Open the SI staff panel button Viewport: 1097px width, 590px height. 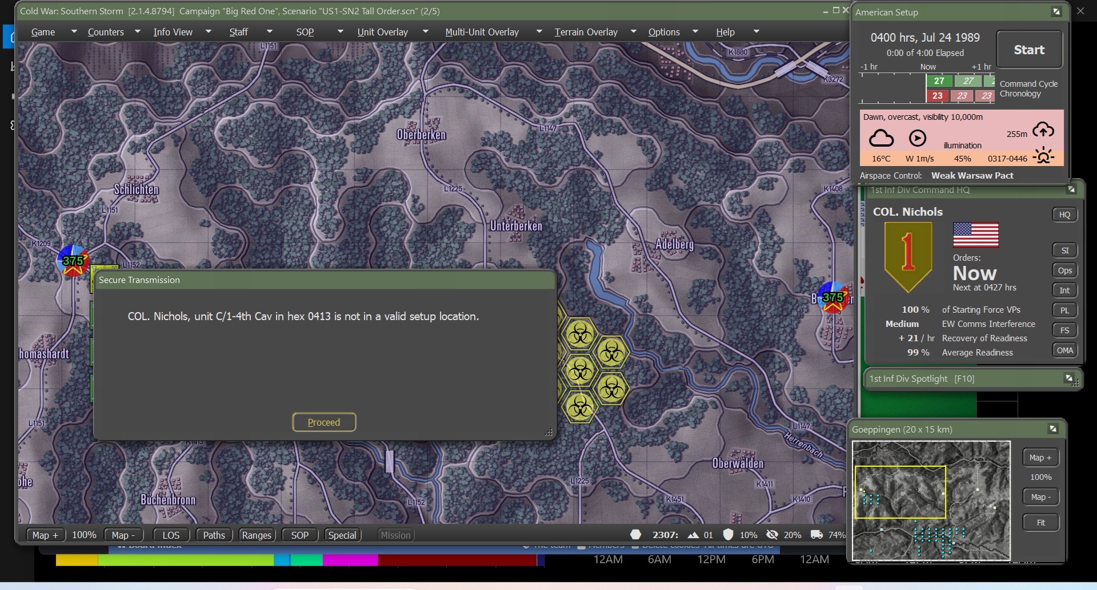click(x=1064, y=250)
